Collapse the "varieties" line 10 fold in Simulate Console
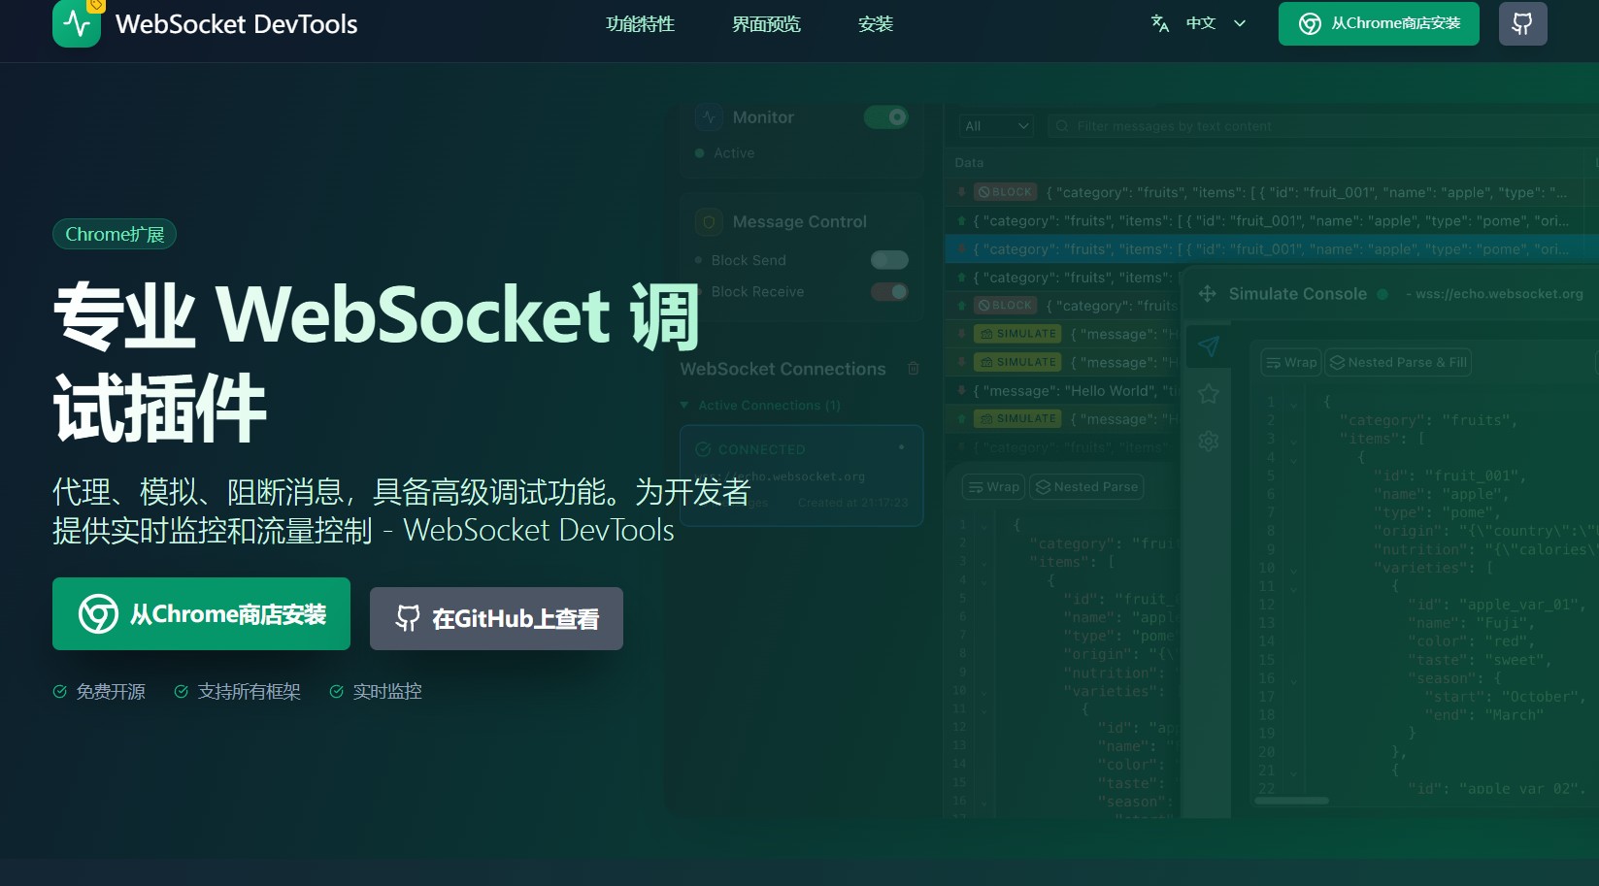Screen dimensions: 1599x886 click(x=1293, y=569)
